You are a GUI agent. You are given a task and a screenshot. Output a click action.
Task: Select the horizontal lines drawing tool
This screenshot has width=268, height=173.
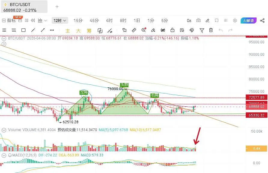click(x=4, y=30)
